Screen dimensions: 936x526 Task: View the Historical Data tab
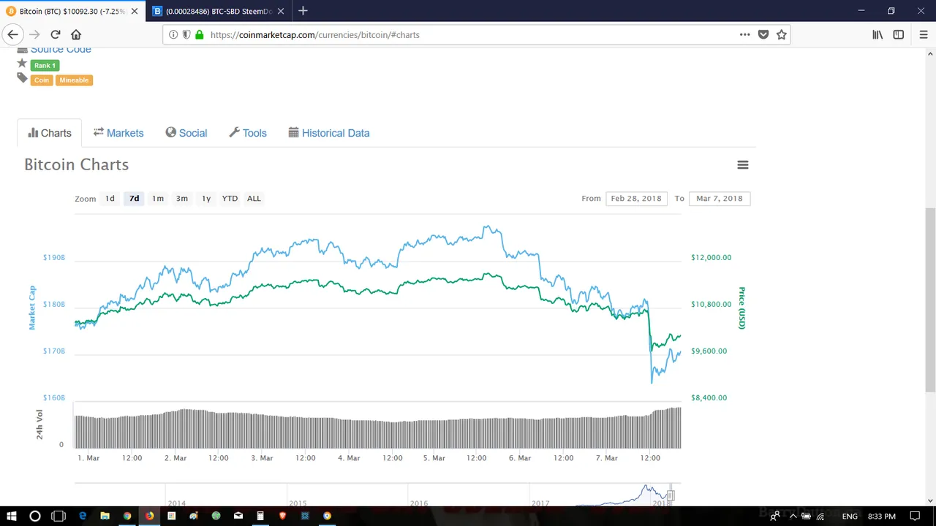[329, 133]
